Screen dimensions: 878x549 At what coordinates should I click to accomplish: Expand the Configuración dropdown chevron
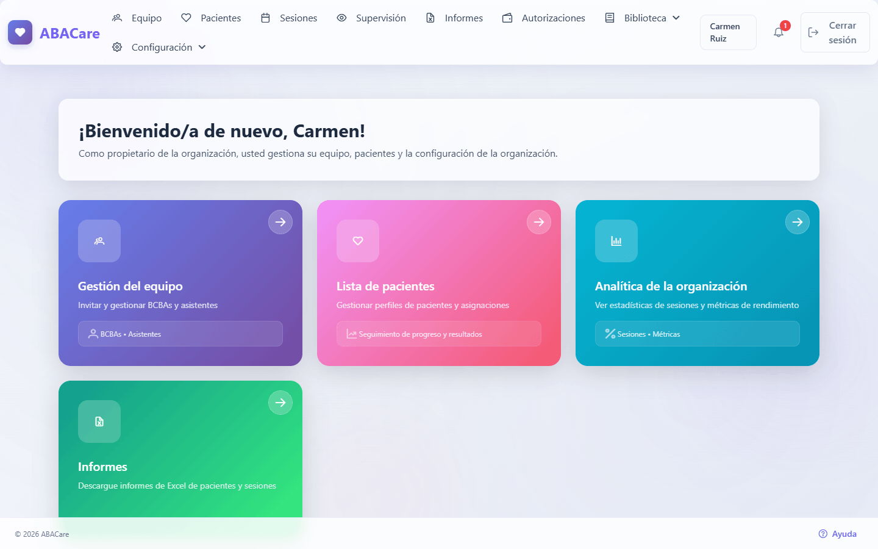coord(202,47)
